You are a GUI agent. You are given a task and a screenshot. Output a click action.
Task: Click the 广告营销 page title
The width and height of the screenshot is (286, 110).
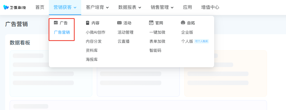click(x=16, y=24)
